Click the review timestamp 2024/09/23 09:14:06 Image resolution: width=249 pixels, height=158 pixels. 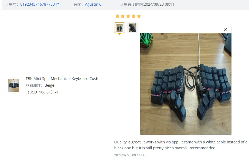pos(129,155)
